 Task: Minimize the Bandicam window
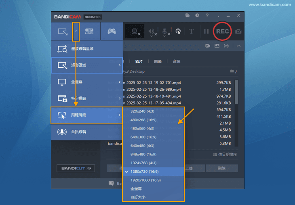228,17
